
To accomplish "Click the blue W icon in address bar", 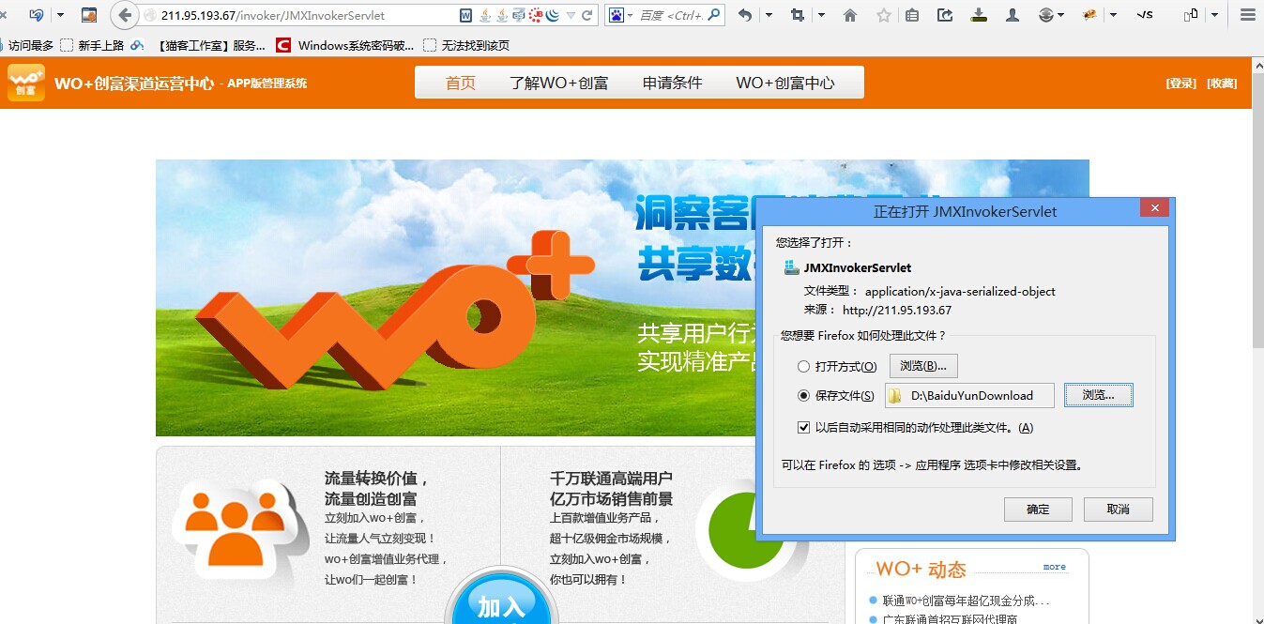I will pos(466,15).
